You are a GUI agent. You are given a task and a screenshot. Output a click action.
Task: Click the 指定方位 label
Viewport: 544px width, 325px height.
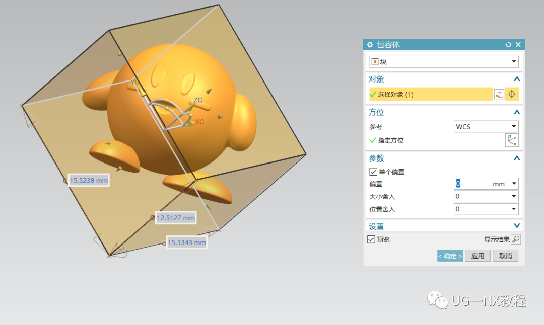391,140
